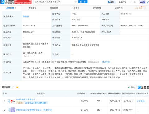The width and height of the screenshot is (149, 114).
Task: Expand shareholder row 1 plus button
Action: point(9,101)
